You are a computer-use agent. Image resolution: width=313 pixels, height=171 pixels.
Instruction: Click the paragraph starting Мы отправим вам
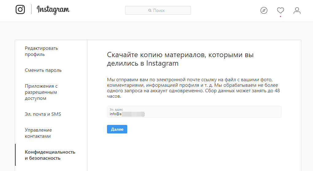(x=193, y=88)
